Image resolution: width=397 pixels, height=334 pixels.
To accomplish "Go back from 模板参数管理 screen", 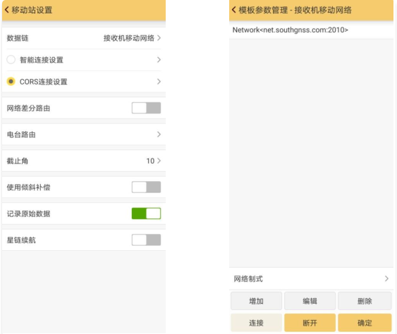I will [x=233, y=10].
